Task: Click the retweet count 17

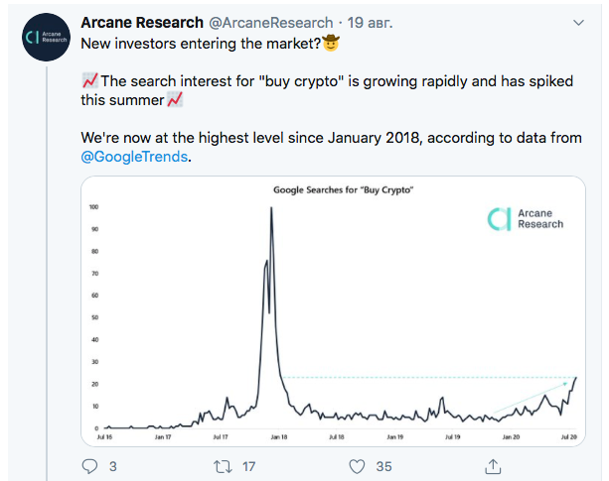Action: [249, 465]
